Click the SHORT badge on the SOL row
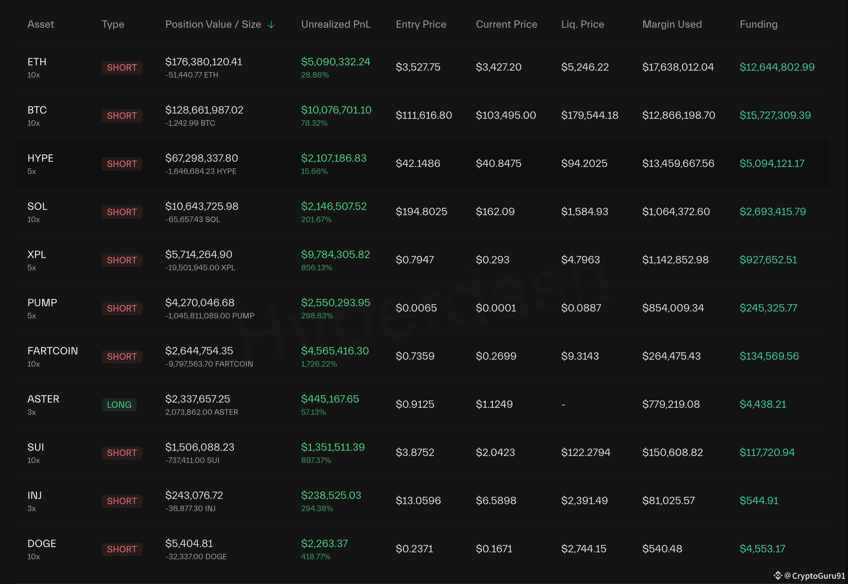 (122, 212)
